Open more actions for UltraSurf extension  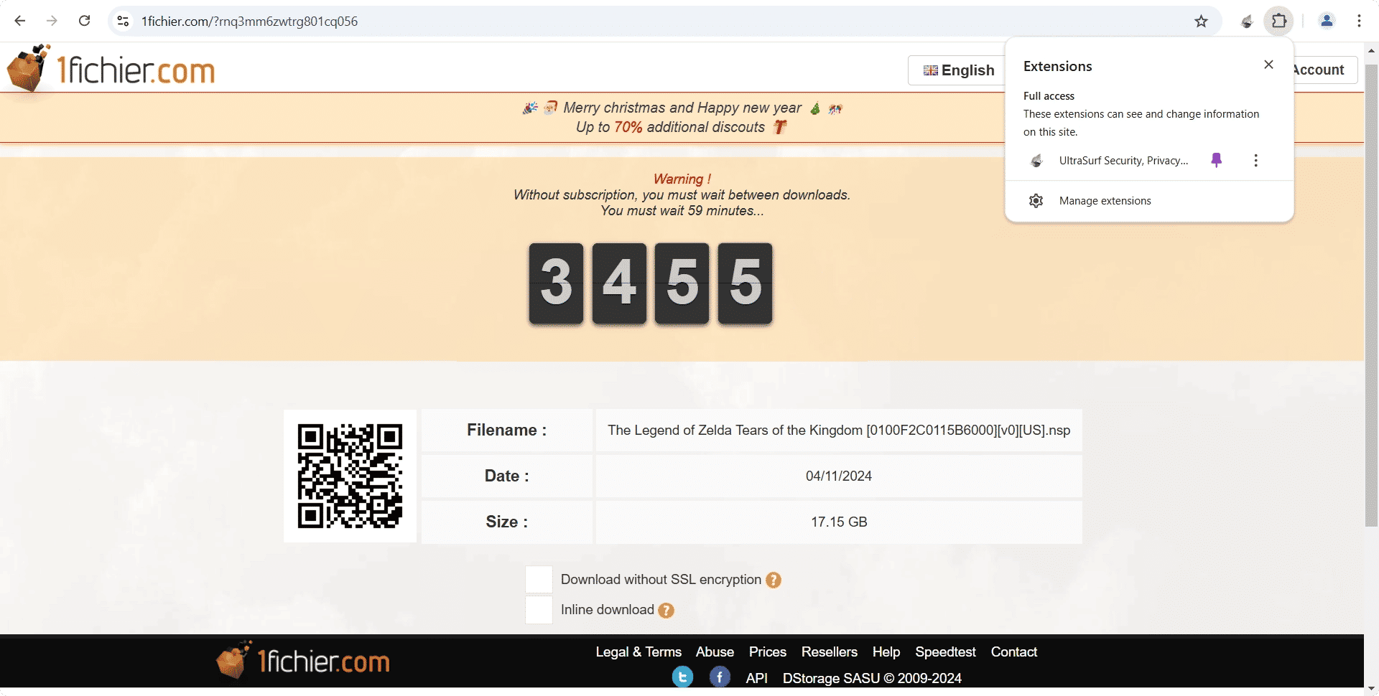[1255, 160]
